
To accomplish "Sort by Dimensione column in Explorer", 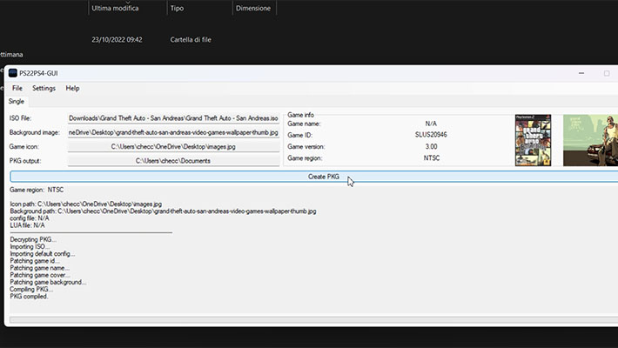I will [254, 8].
